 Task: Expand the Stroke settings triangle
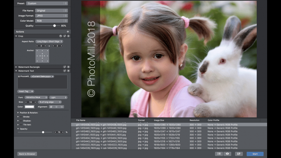pos(18,117)
